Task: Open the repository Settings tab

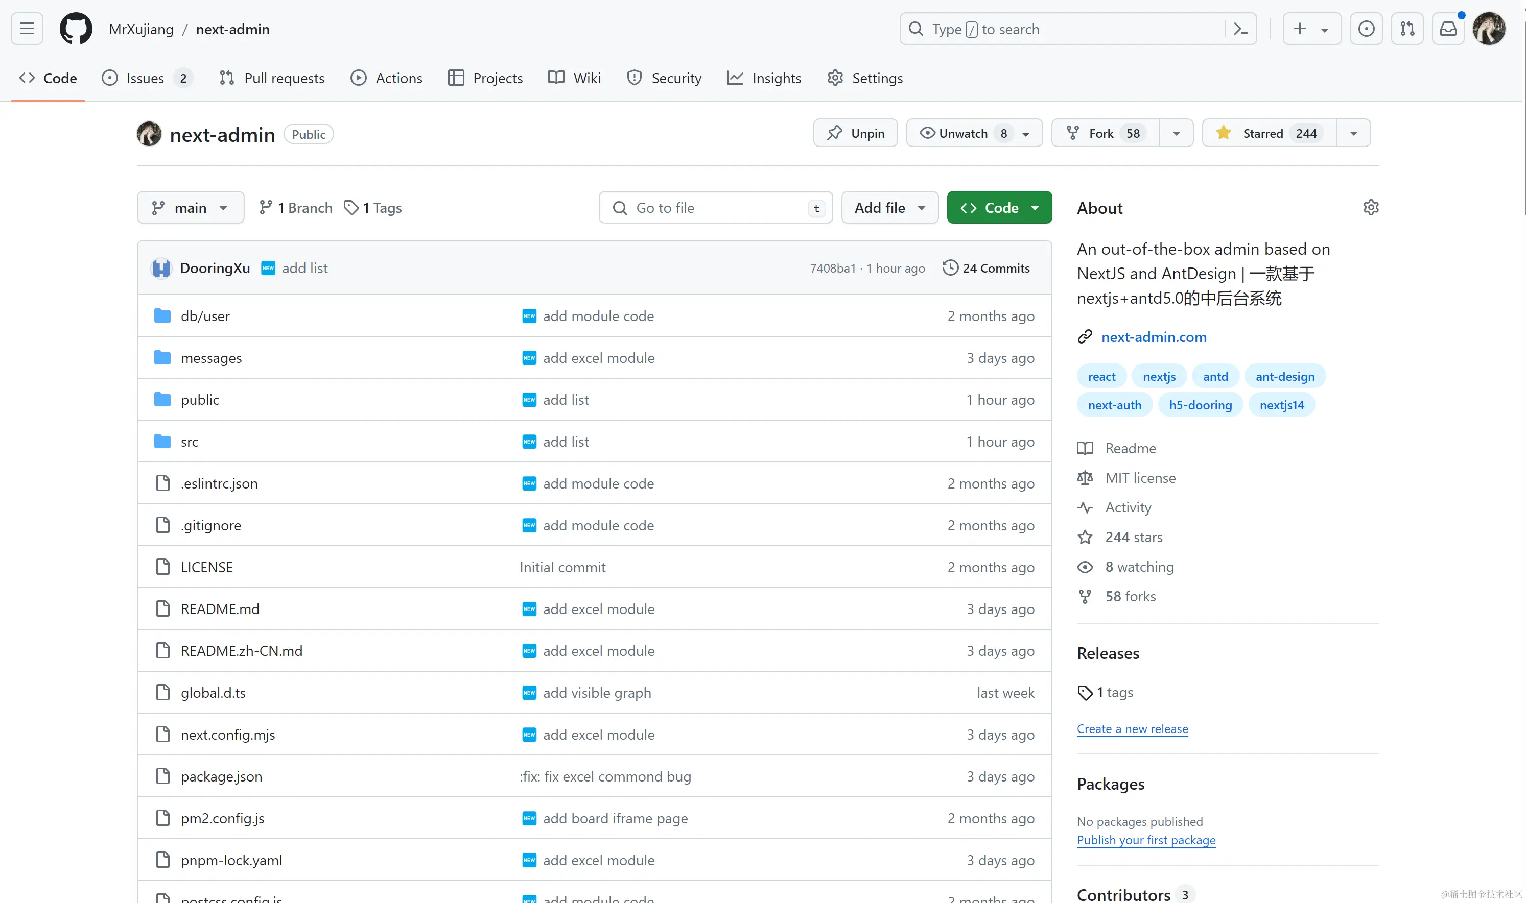Action: tap(865, 78)
